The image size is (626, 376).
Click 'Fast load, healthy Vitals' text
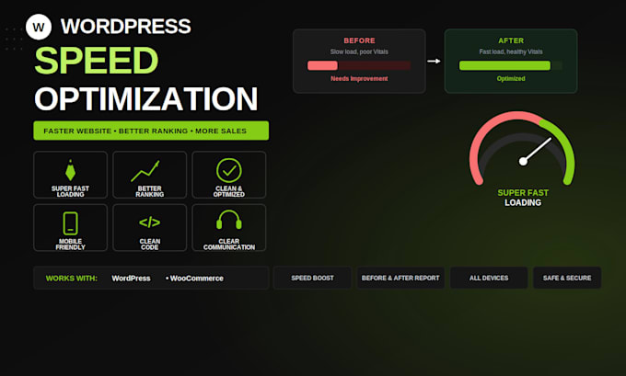pos(511,51)
